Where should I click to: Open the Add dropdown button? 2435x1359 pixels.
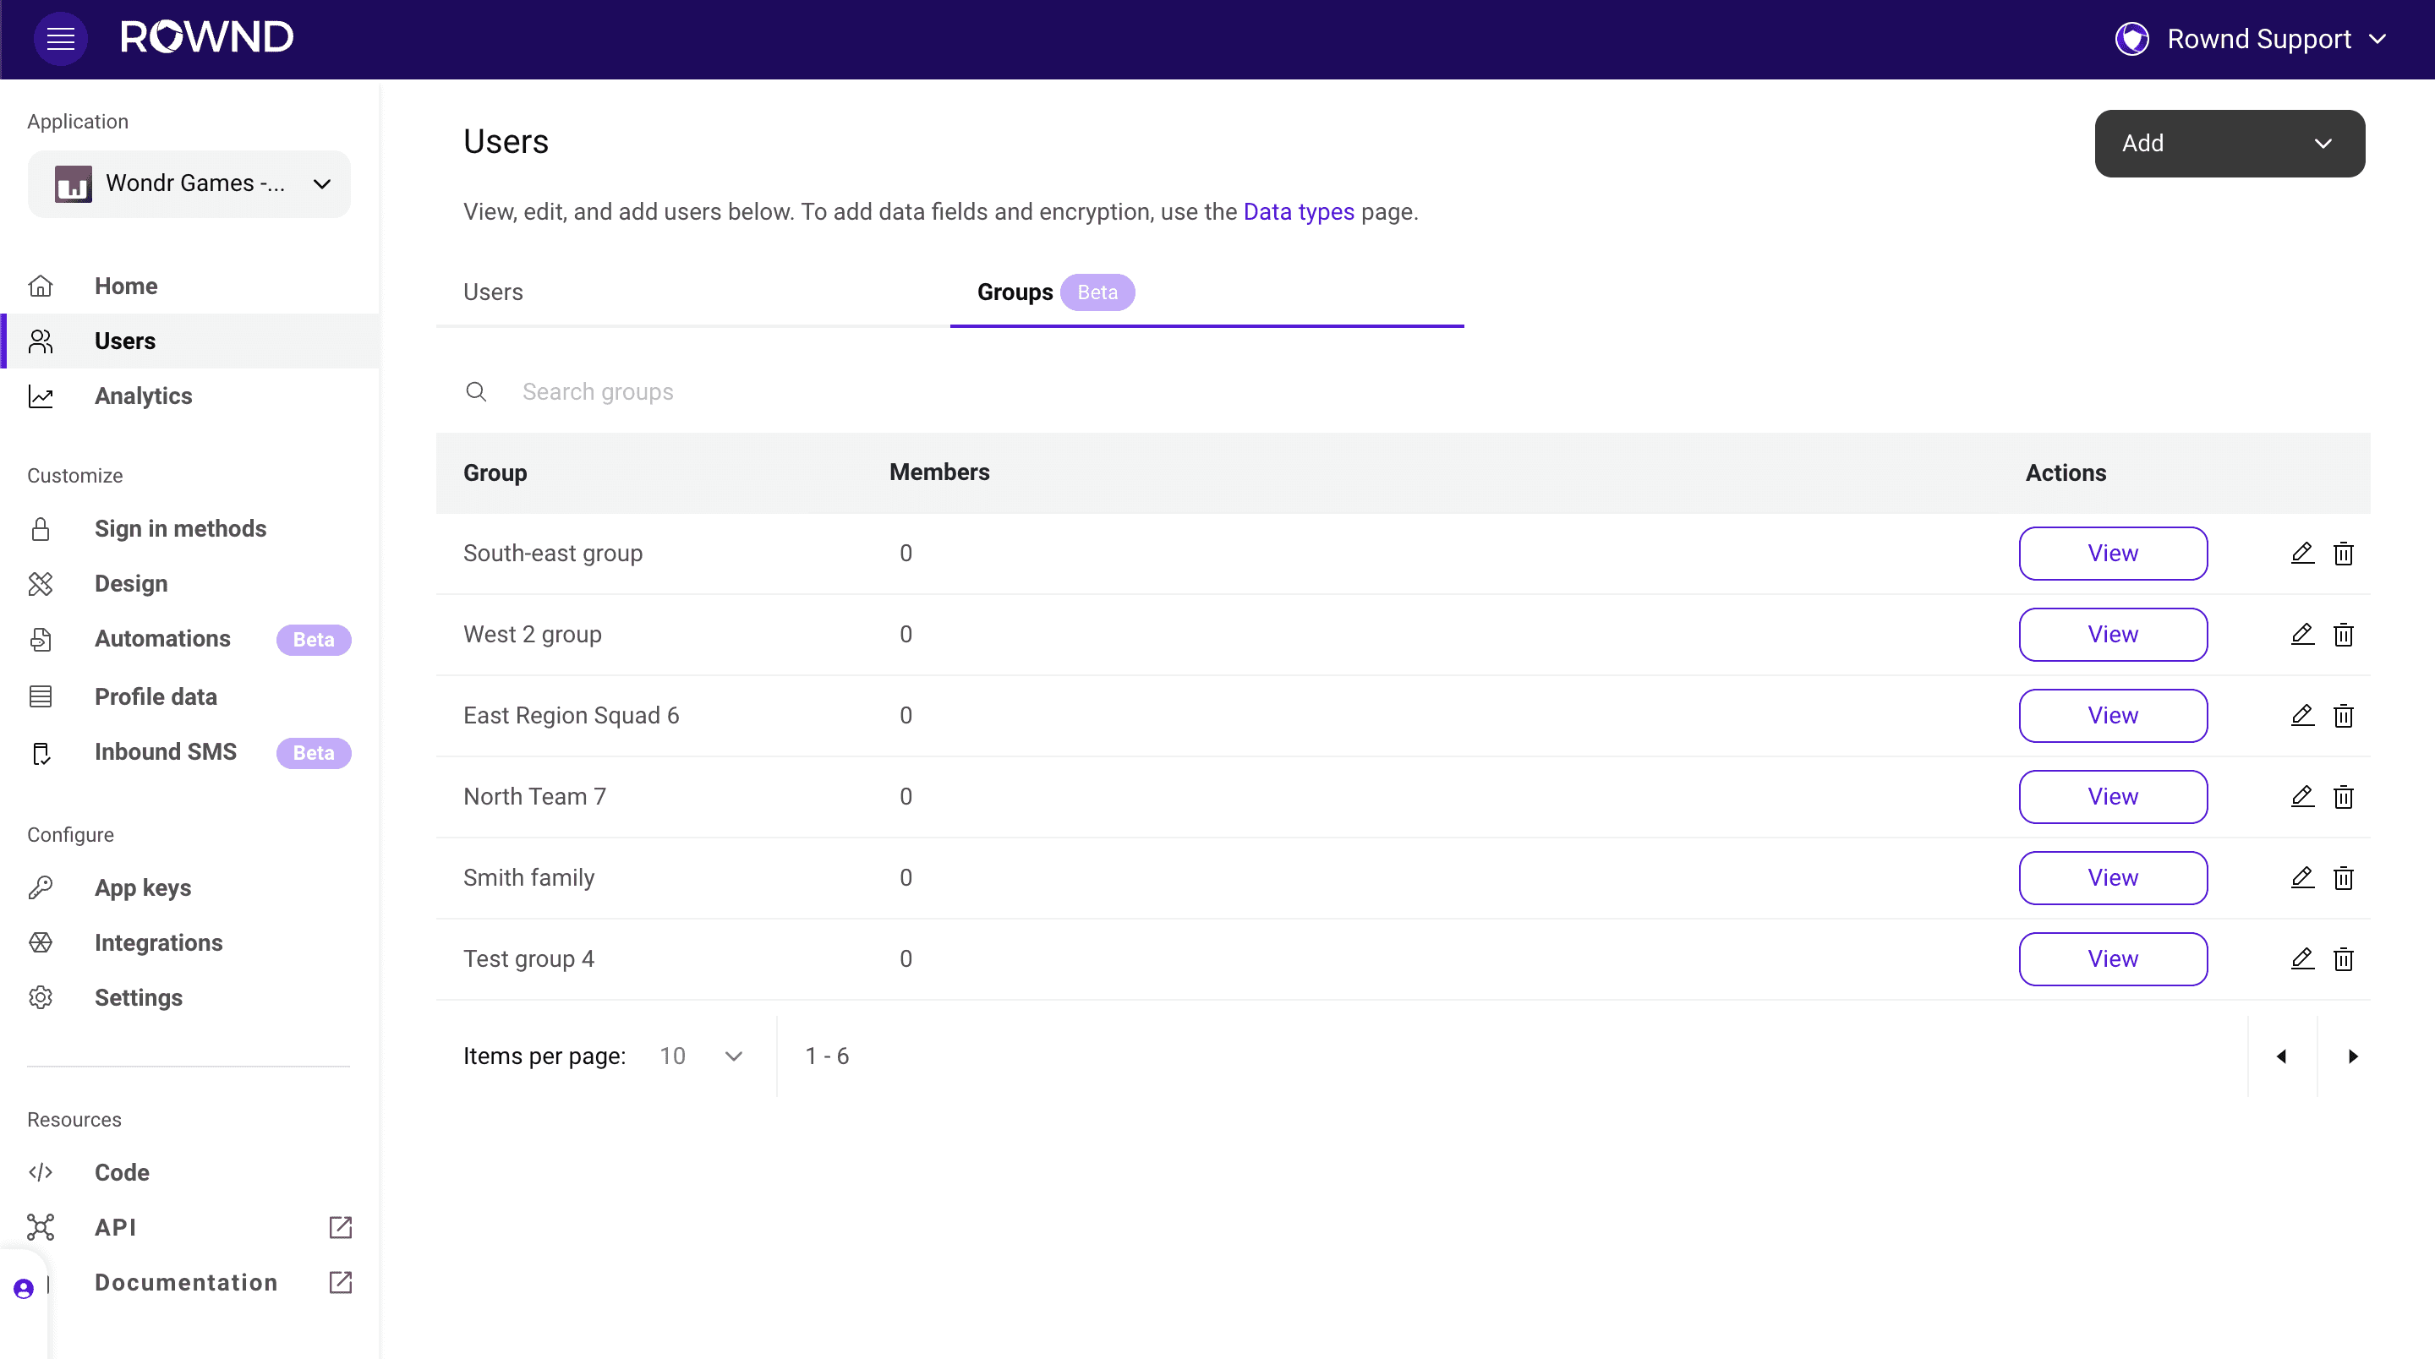coord(2229,144)
